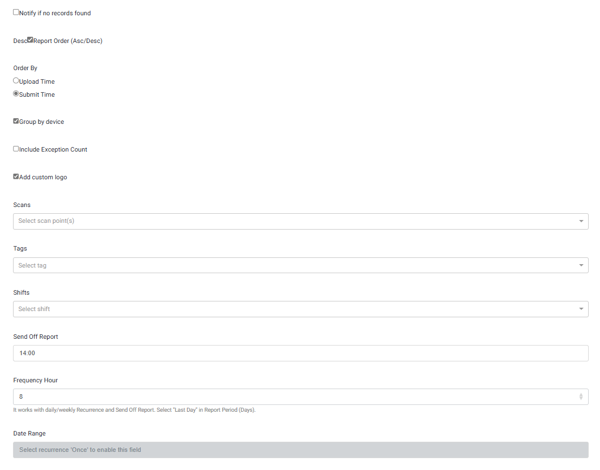Select the Upload Time radio button
This screenshot has width=600, height=470.
tap(16, 80)
